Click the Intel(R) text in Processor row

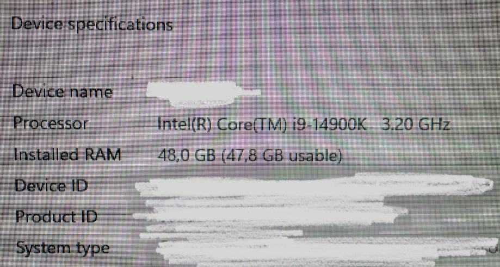[x=184, y=125]
